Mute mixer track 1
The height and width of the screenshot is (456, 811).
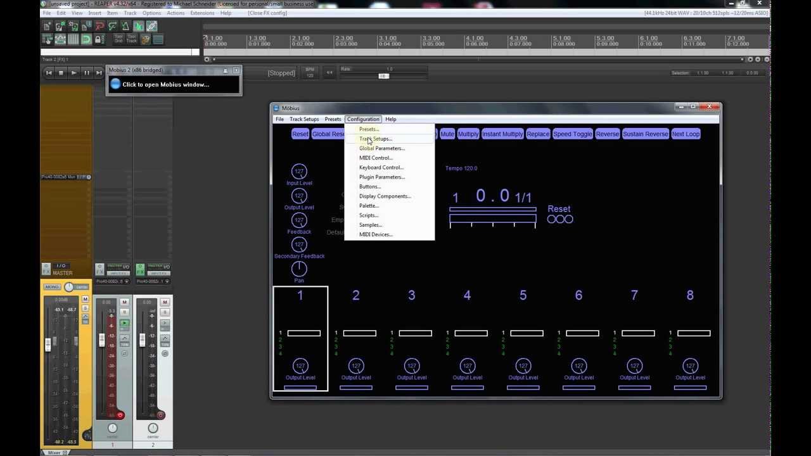coord(124,302)
